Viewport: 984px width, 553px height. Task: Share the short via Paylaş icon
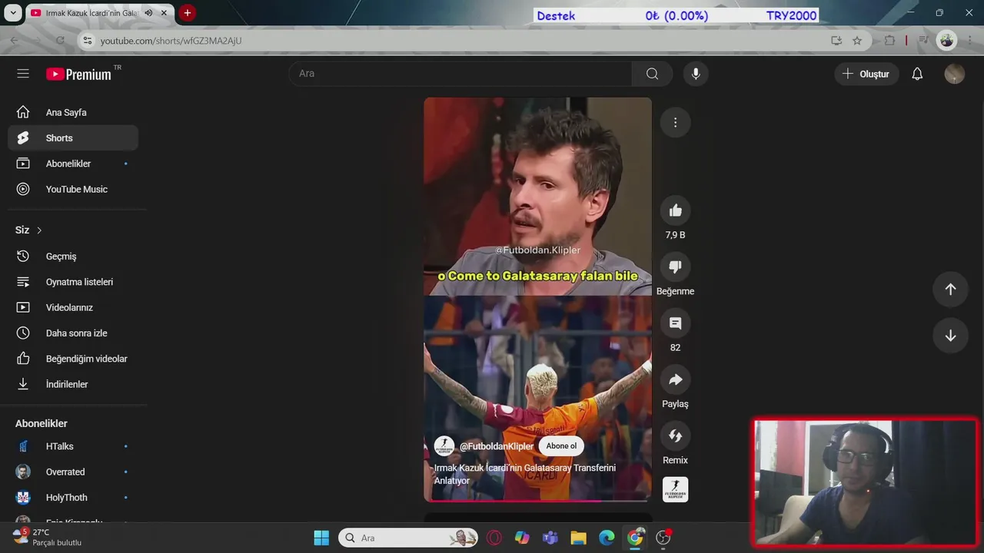[x=676, y=379]
